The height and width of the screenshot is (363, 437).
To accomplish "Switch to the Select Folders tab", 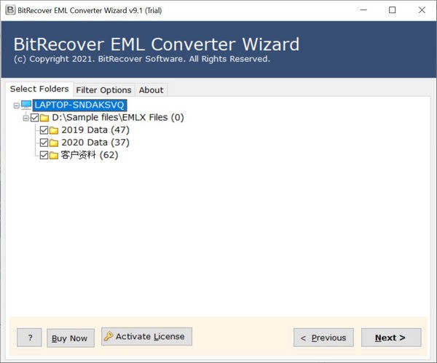I will [39, 89].
